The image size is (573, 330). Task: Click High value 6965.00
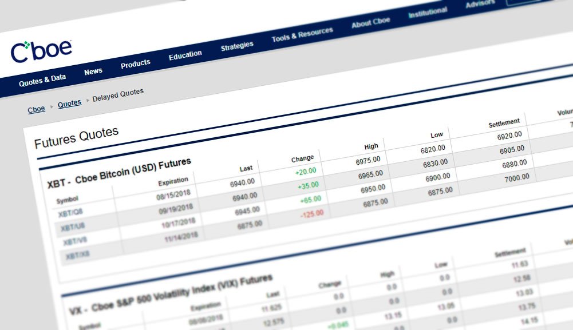[x=370, y=174]
